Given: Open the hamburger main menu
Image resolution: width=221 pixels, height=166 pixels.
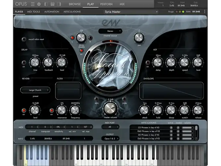Looking at the screenshot, I should (33, 4).
